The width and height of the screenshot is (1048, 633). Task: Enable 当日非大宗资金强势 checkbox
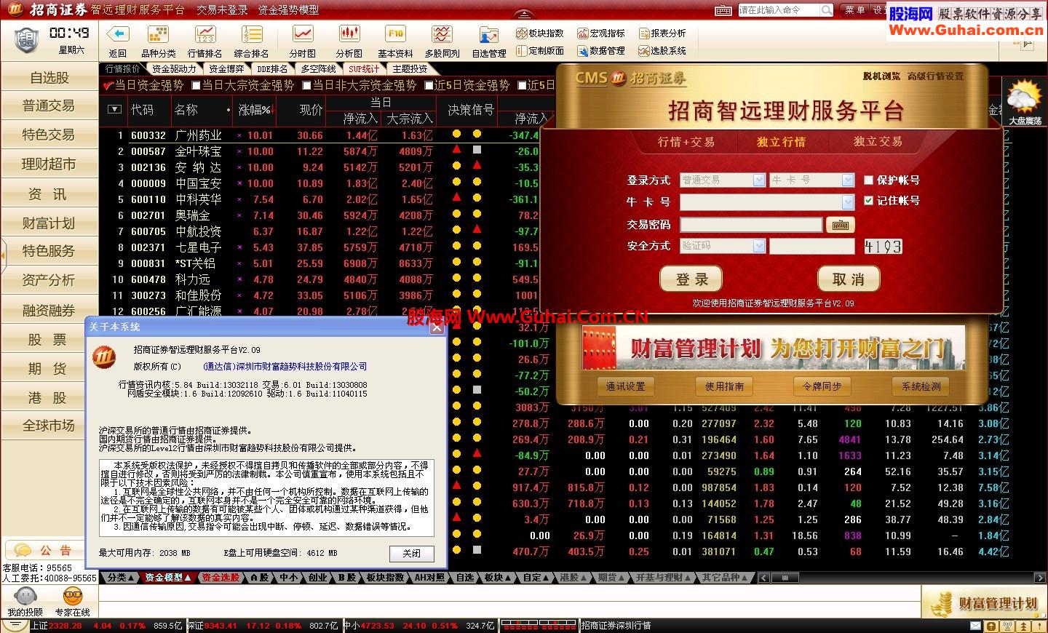pos(306,85)
